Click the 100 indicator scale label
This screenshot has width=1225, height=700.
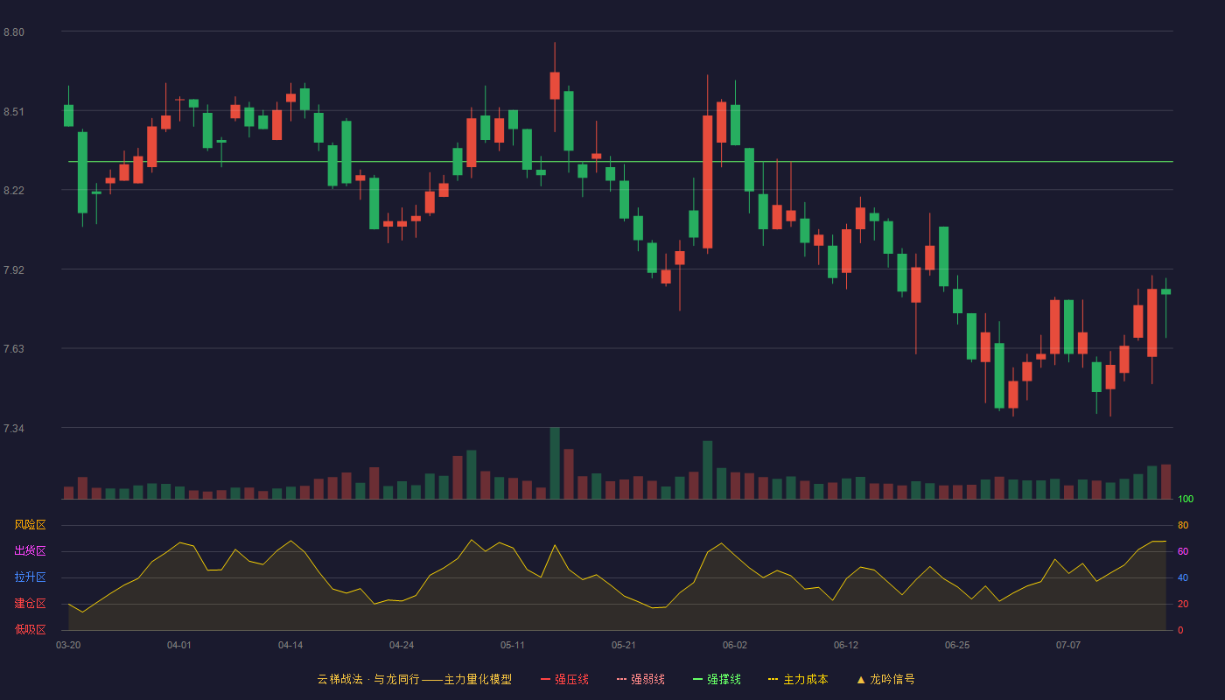pyautogui.click(x=1186, y=500)
